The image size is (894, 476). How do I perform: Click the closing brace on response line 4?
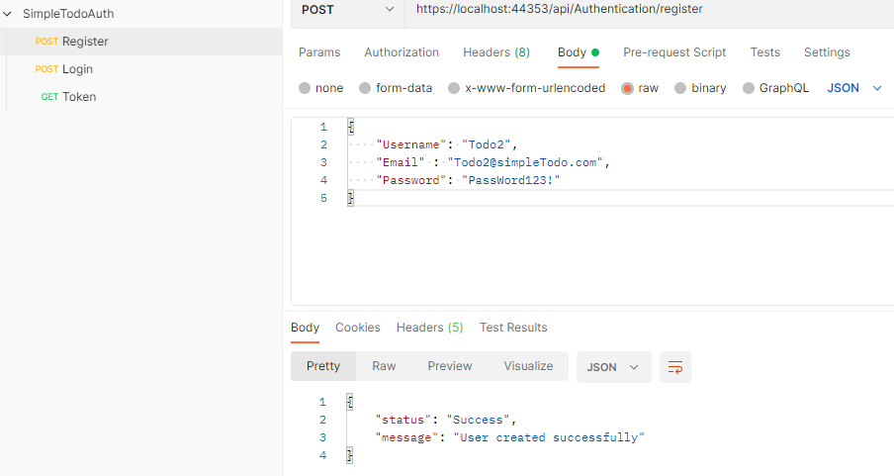tap(349, 455)
